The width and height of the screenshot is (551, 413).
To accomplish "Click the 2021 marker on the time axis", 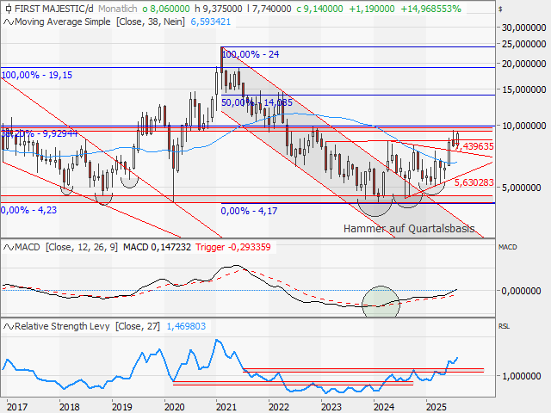I will (226, 407).
